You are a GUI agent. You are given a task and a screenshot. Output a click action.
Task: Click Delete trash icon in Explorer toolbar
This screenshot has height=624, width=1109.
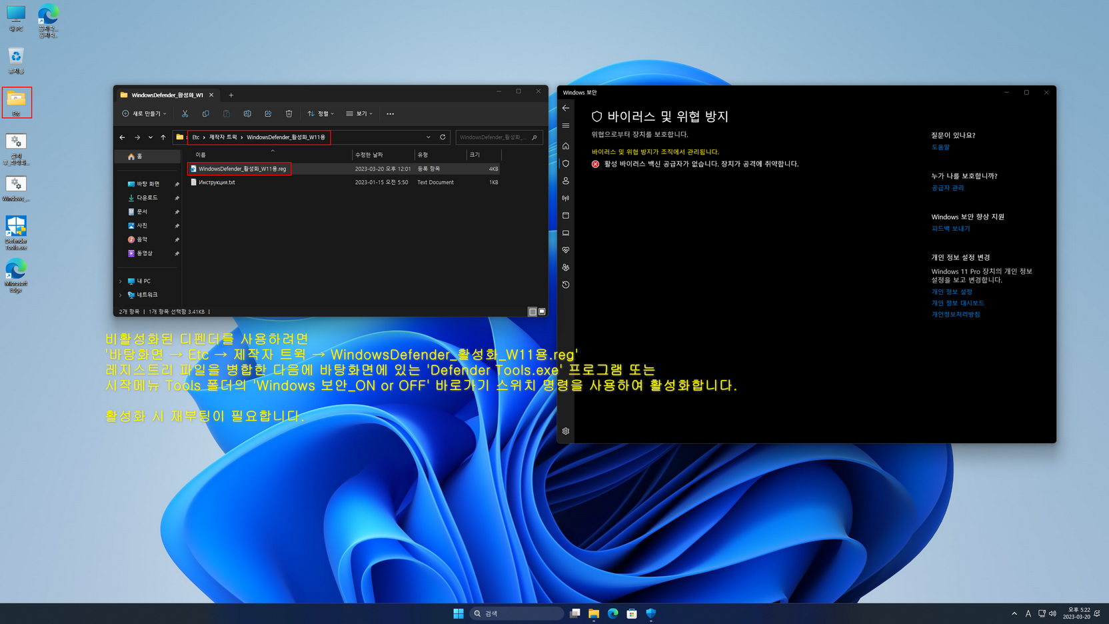(289, 114)
